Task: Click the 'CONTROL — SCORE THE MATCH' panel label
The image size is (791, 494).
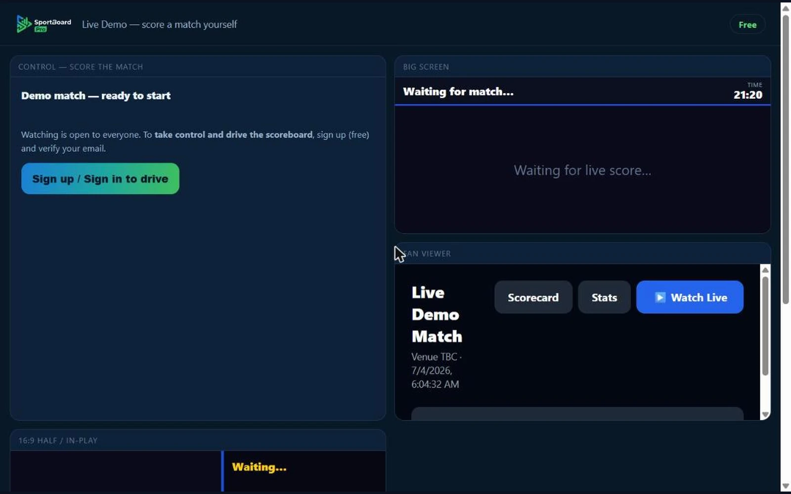Action: click(x=81, y=67)
